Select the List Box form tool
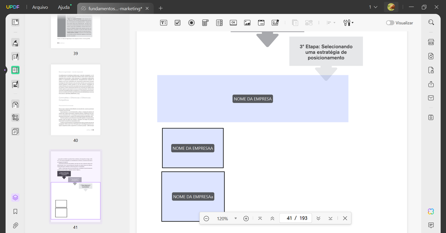 [x=219, y=23]
